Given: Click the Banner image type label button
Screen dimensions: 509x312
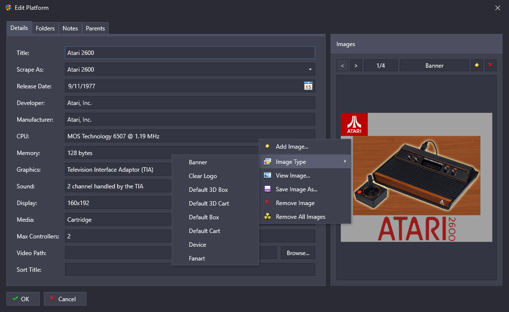Looking at the screenshot, I should [434, 65].
